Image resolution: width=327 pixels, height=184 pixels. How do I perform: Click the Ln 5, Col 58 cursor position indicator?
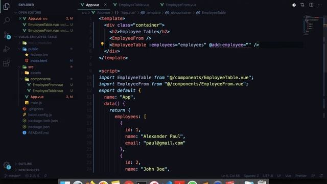pyautogui.click(x=230, y=176)
